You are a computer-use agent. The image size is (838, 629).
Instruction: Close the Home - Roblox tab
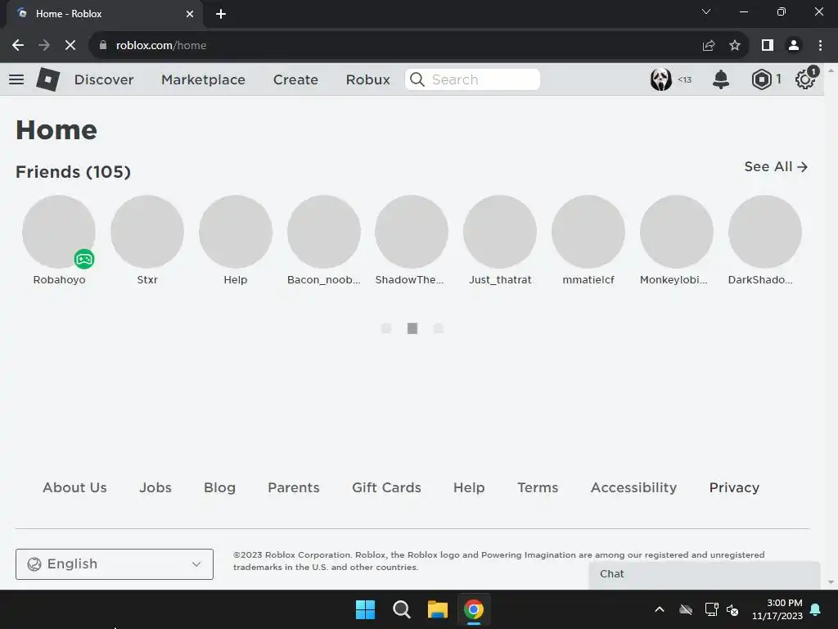click(190, 14)
